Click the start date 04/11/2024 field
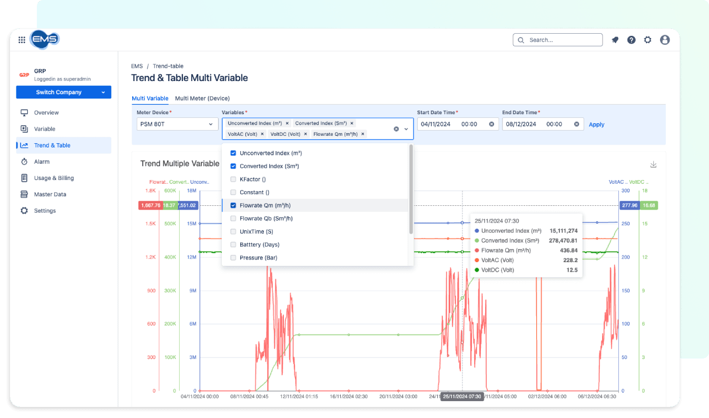This screenshot has height=418, width=709. click(457, 124)
